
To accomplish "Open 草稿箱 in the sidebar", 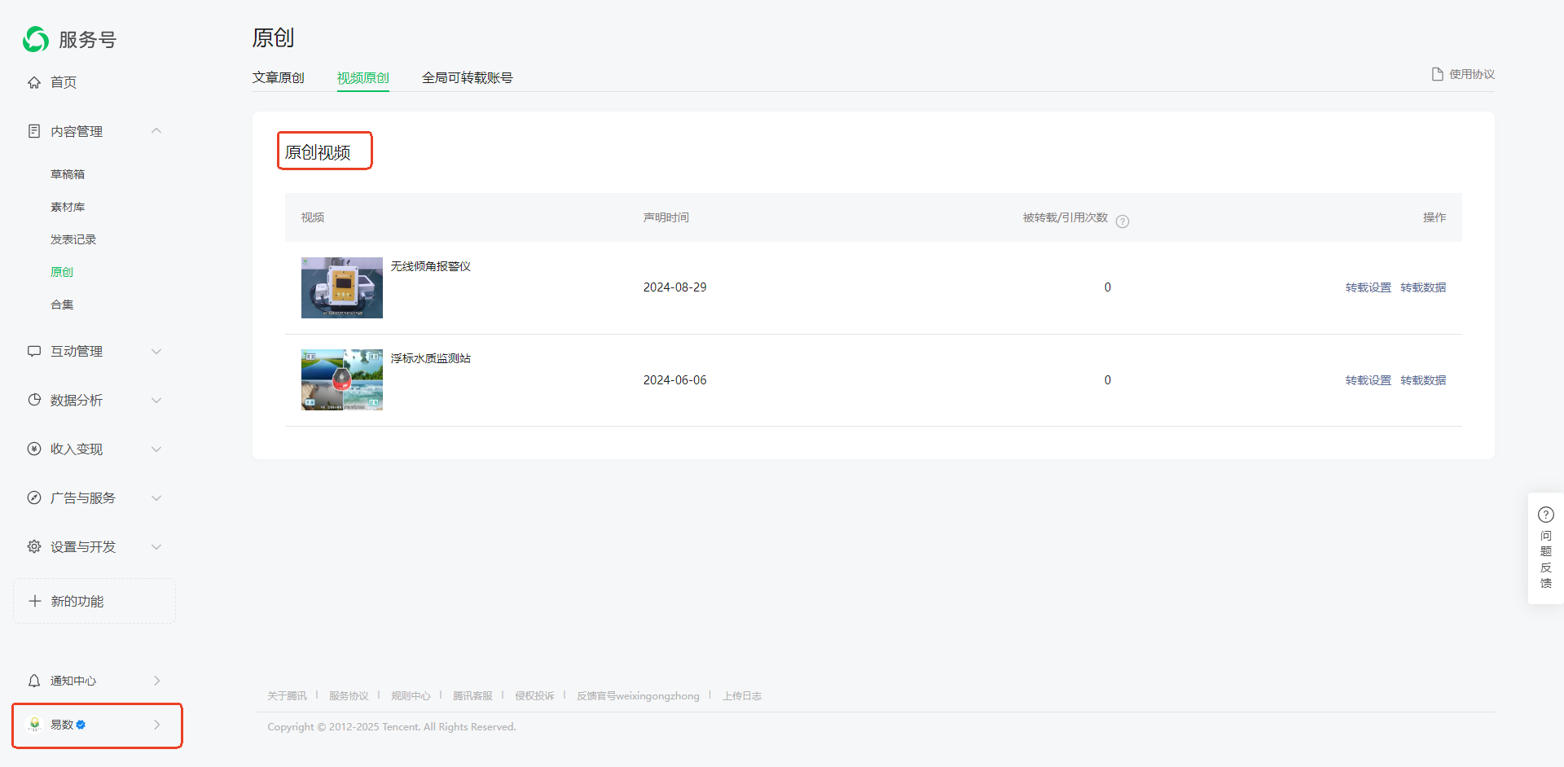I will tap(68, 174).
